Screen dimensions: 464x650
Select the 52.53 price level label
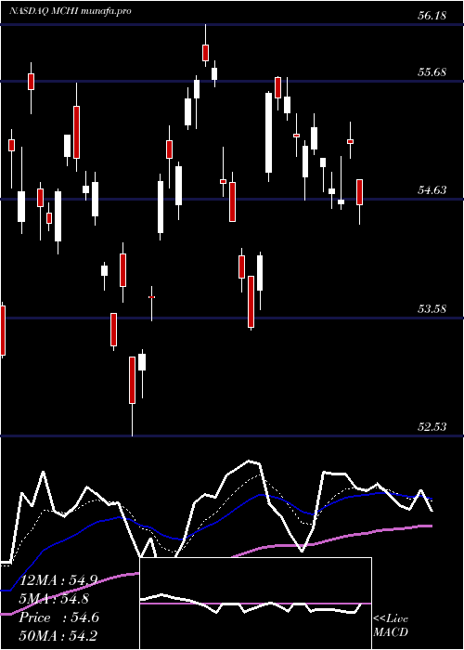click(x=432, y=426)
